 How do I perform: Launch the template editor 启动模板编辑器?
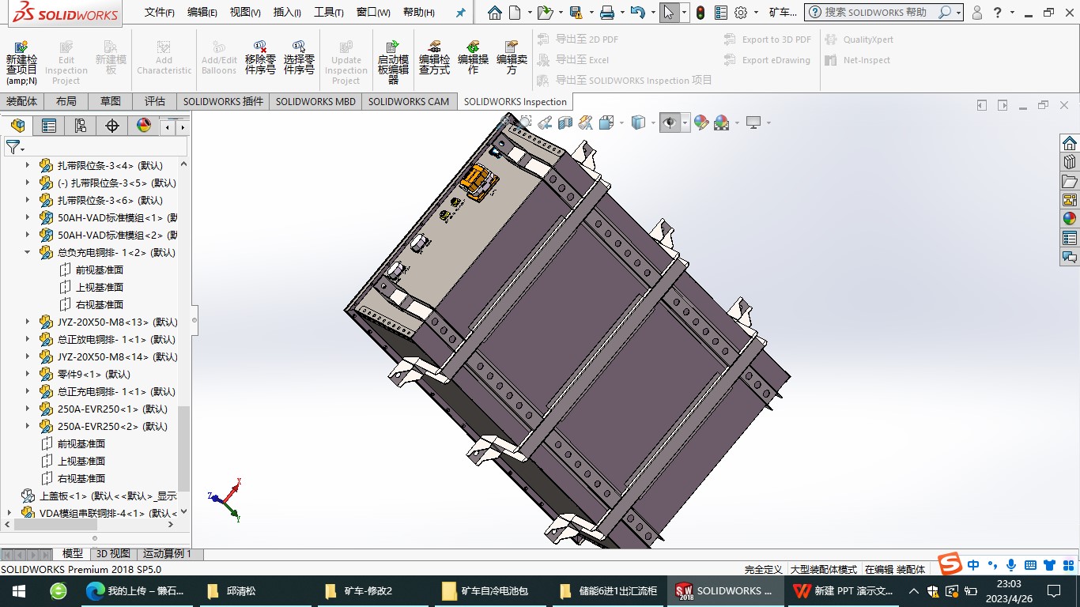[393, 62]
